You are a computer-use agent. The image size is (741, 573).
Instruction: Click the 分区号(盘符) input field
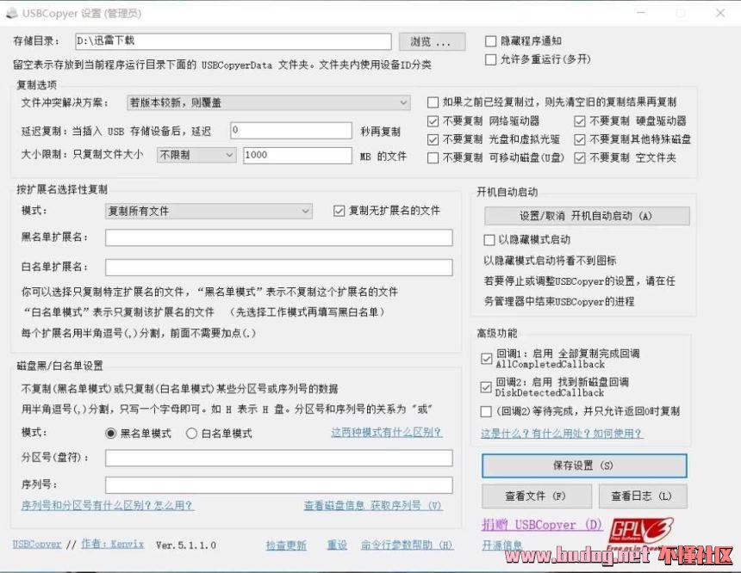pos(279,458)
